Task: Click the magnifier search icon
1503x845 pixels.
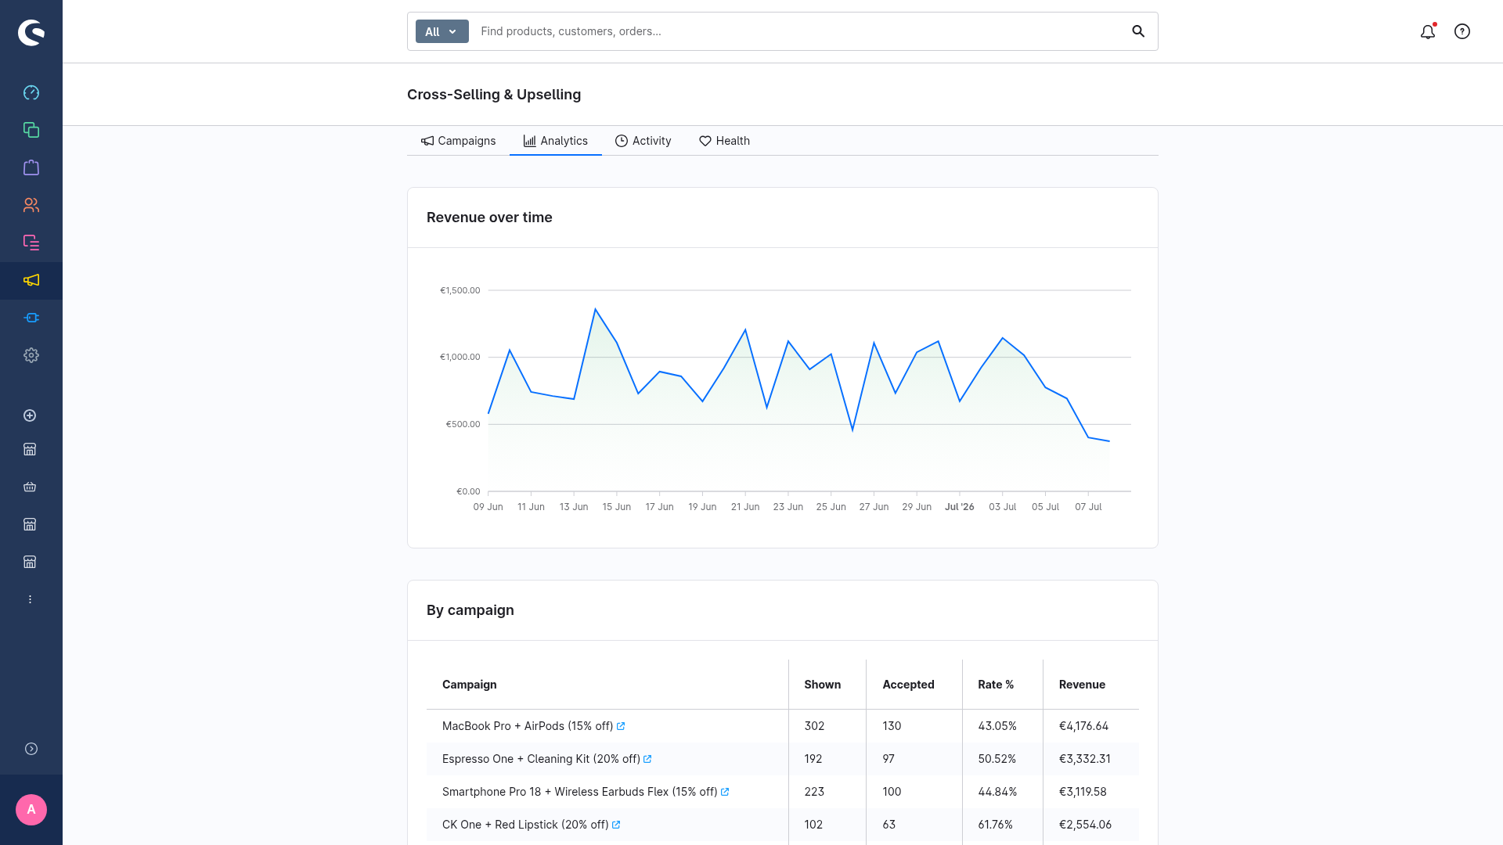Action: click(x=1138, y=31)
